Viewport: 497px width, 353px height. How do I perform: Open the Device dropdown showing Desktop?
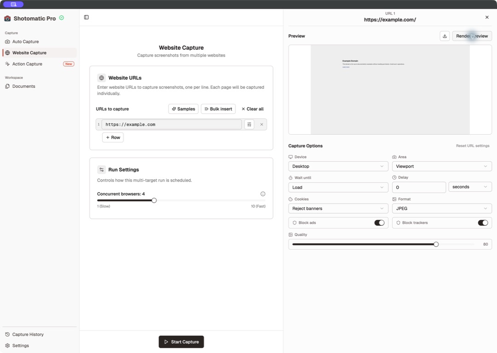click(338, 166)
